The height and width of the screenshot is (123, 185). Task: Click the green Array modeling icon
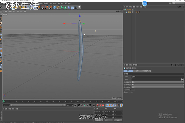click(65, 7)
